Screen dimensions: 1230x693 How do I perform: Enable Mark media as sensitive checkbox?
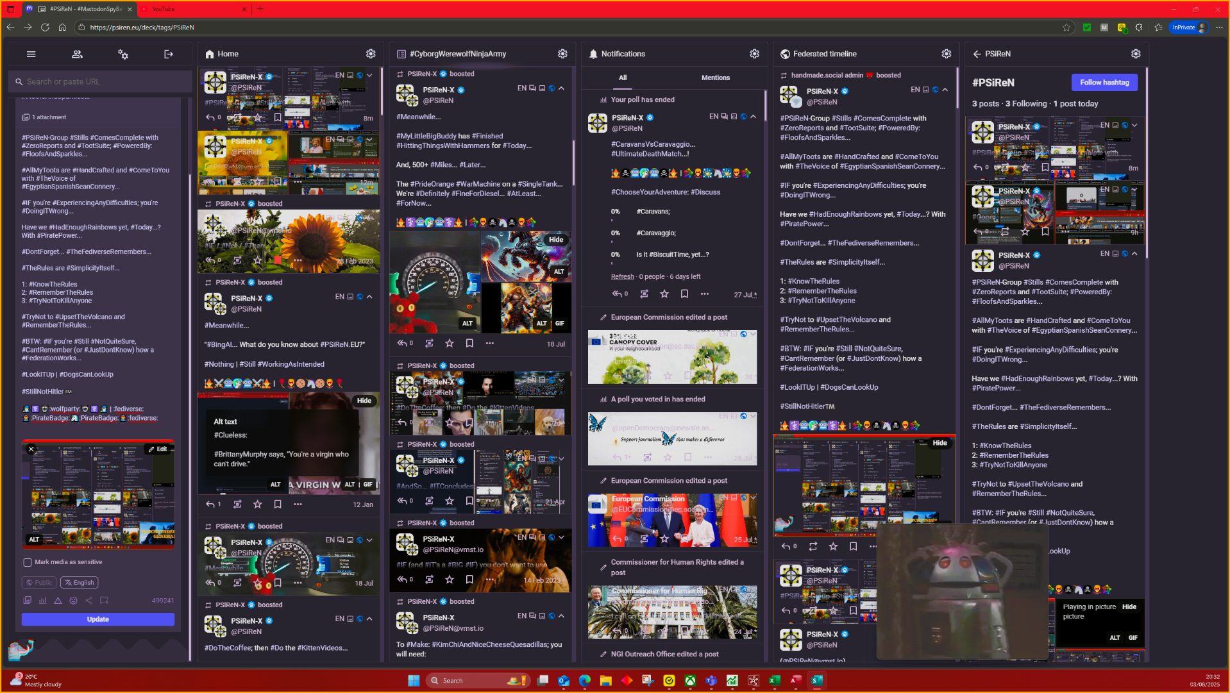click(x=28, y=562)
